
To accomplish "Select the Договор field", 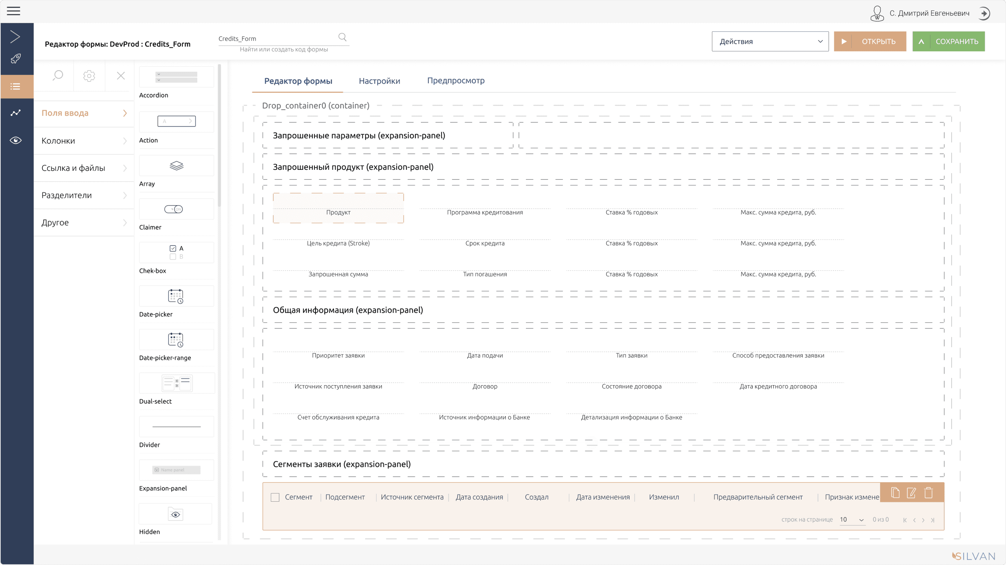I will coord(485,382).
